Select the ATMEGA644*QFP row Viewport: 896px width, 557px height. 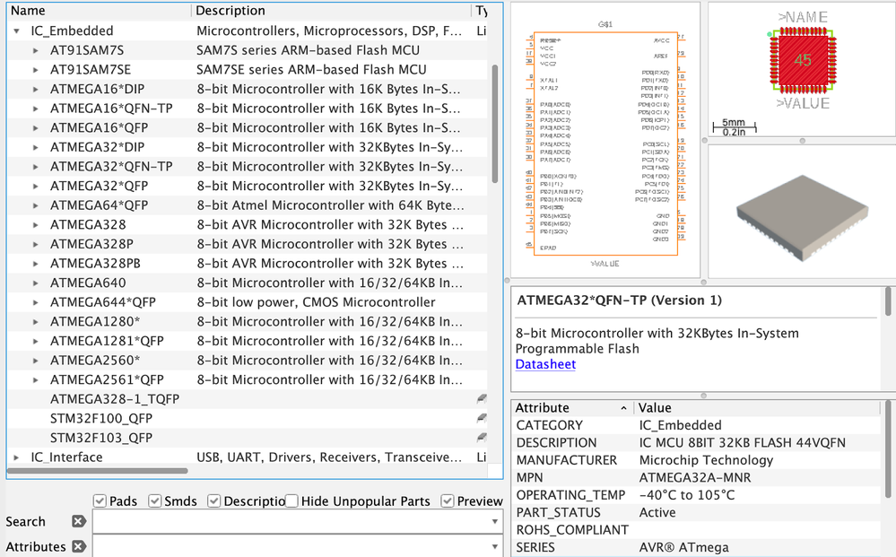tap(248, 302)
